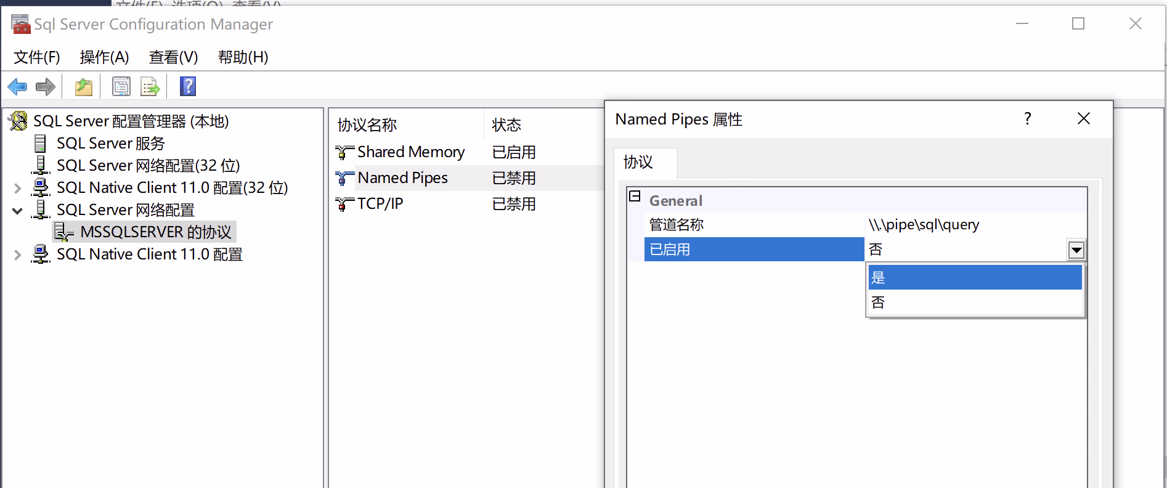Click the Properties toolbar icon

pos(121,87)
